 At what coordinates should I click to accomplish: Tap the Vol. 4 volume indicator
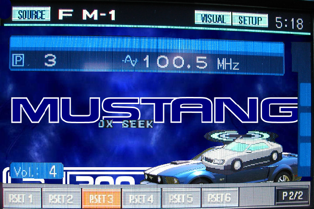[36, 172]
